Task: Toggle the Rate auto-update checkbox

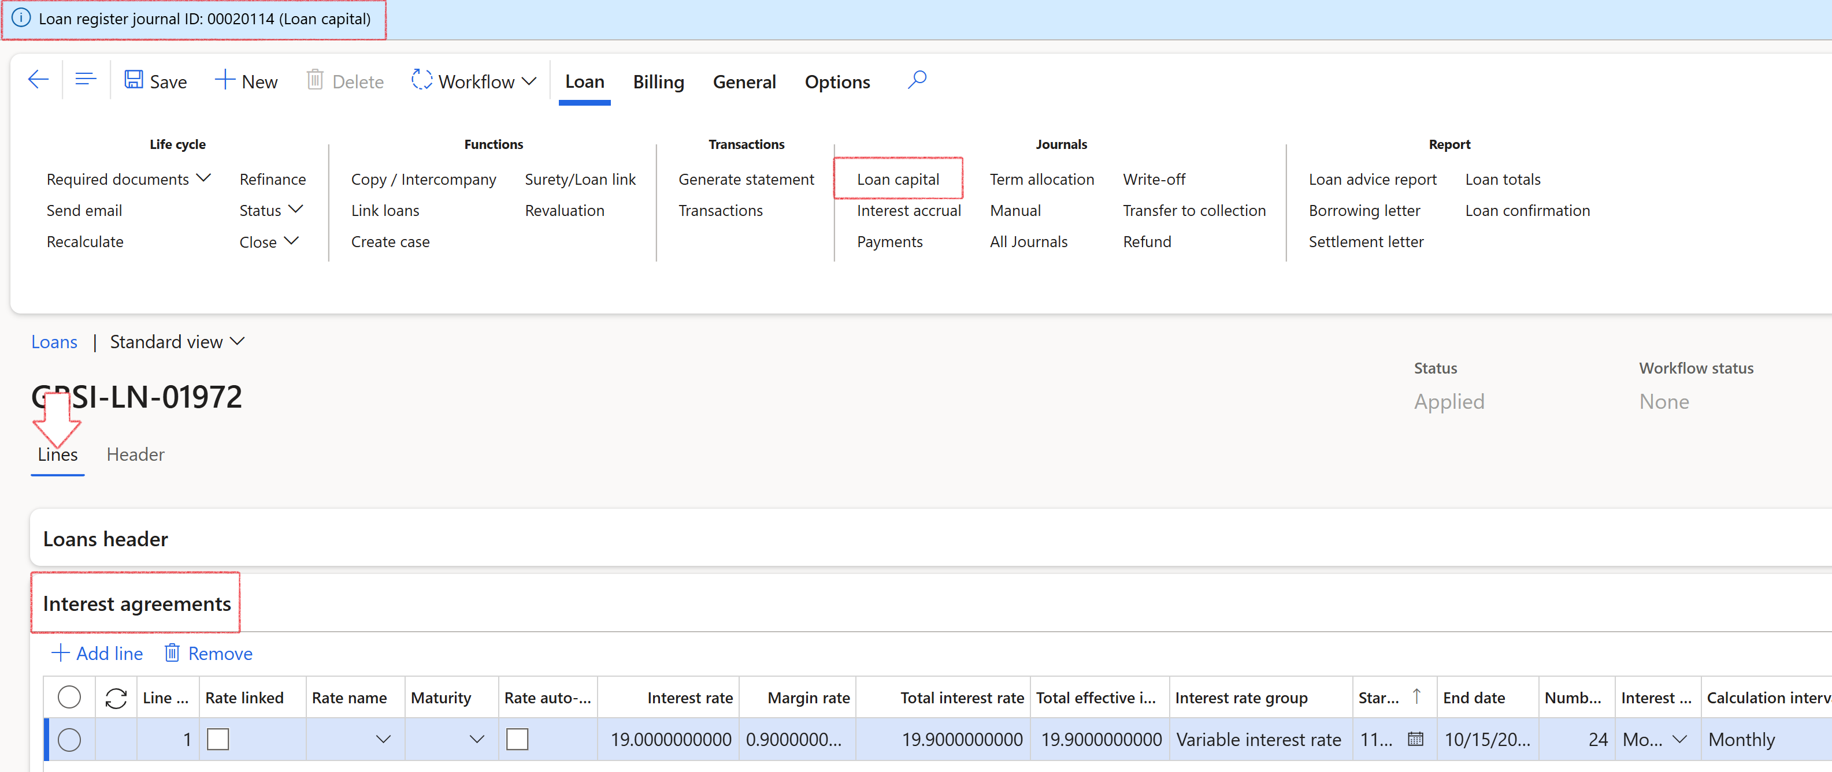Action: tap(517, 739)
